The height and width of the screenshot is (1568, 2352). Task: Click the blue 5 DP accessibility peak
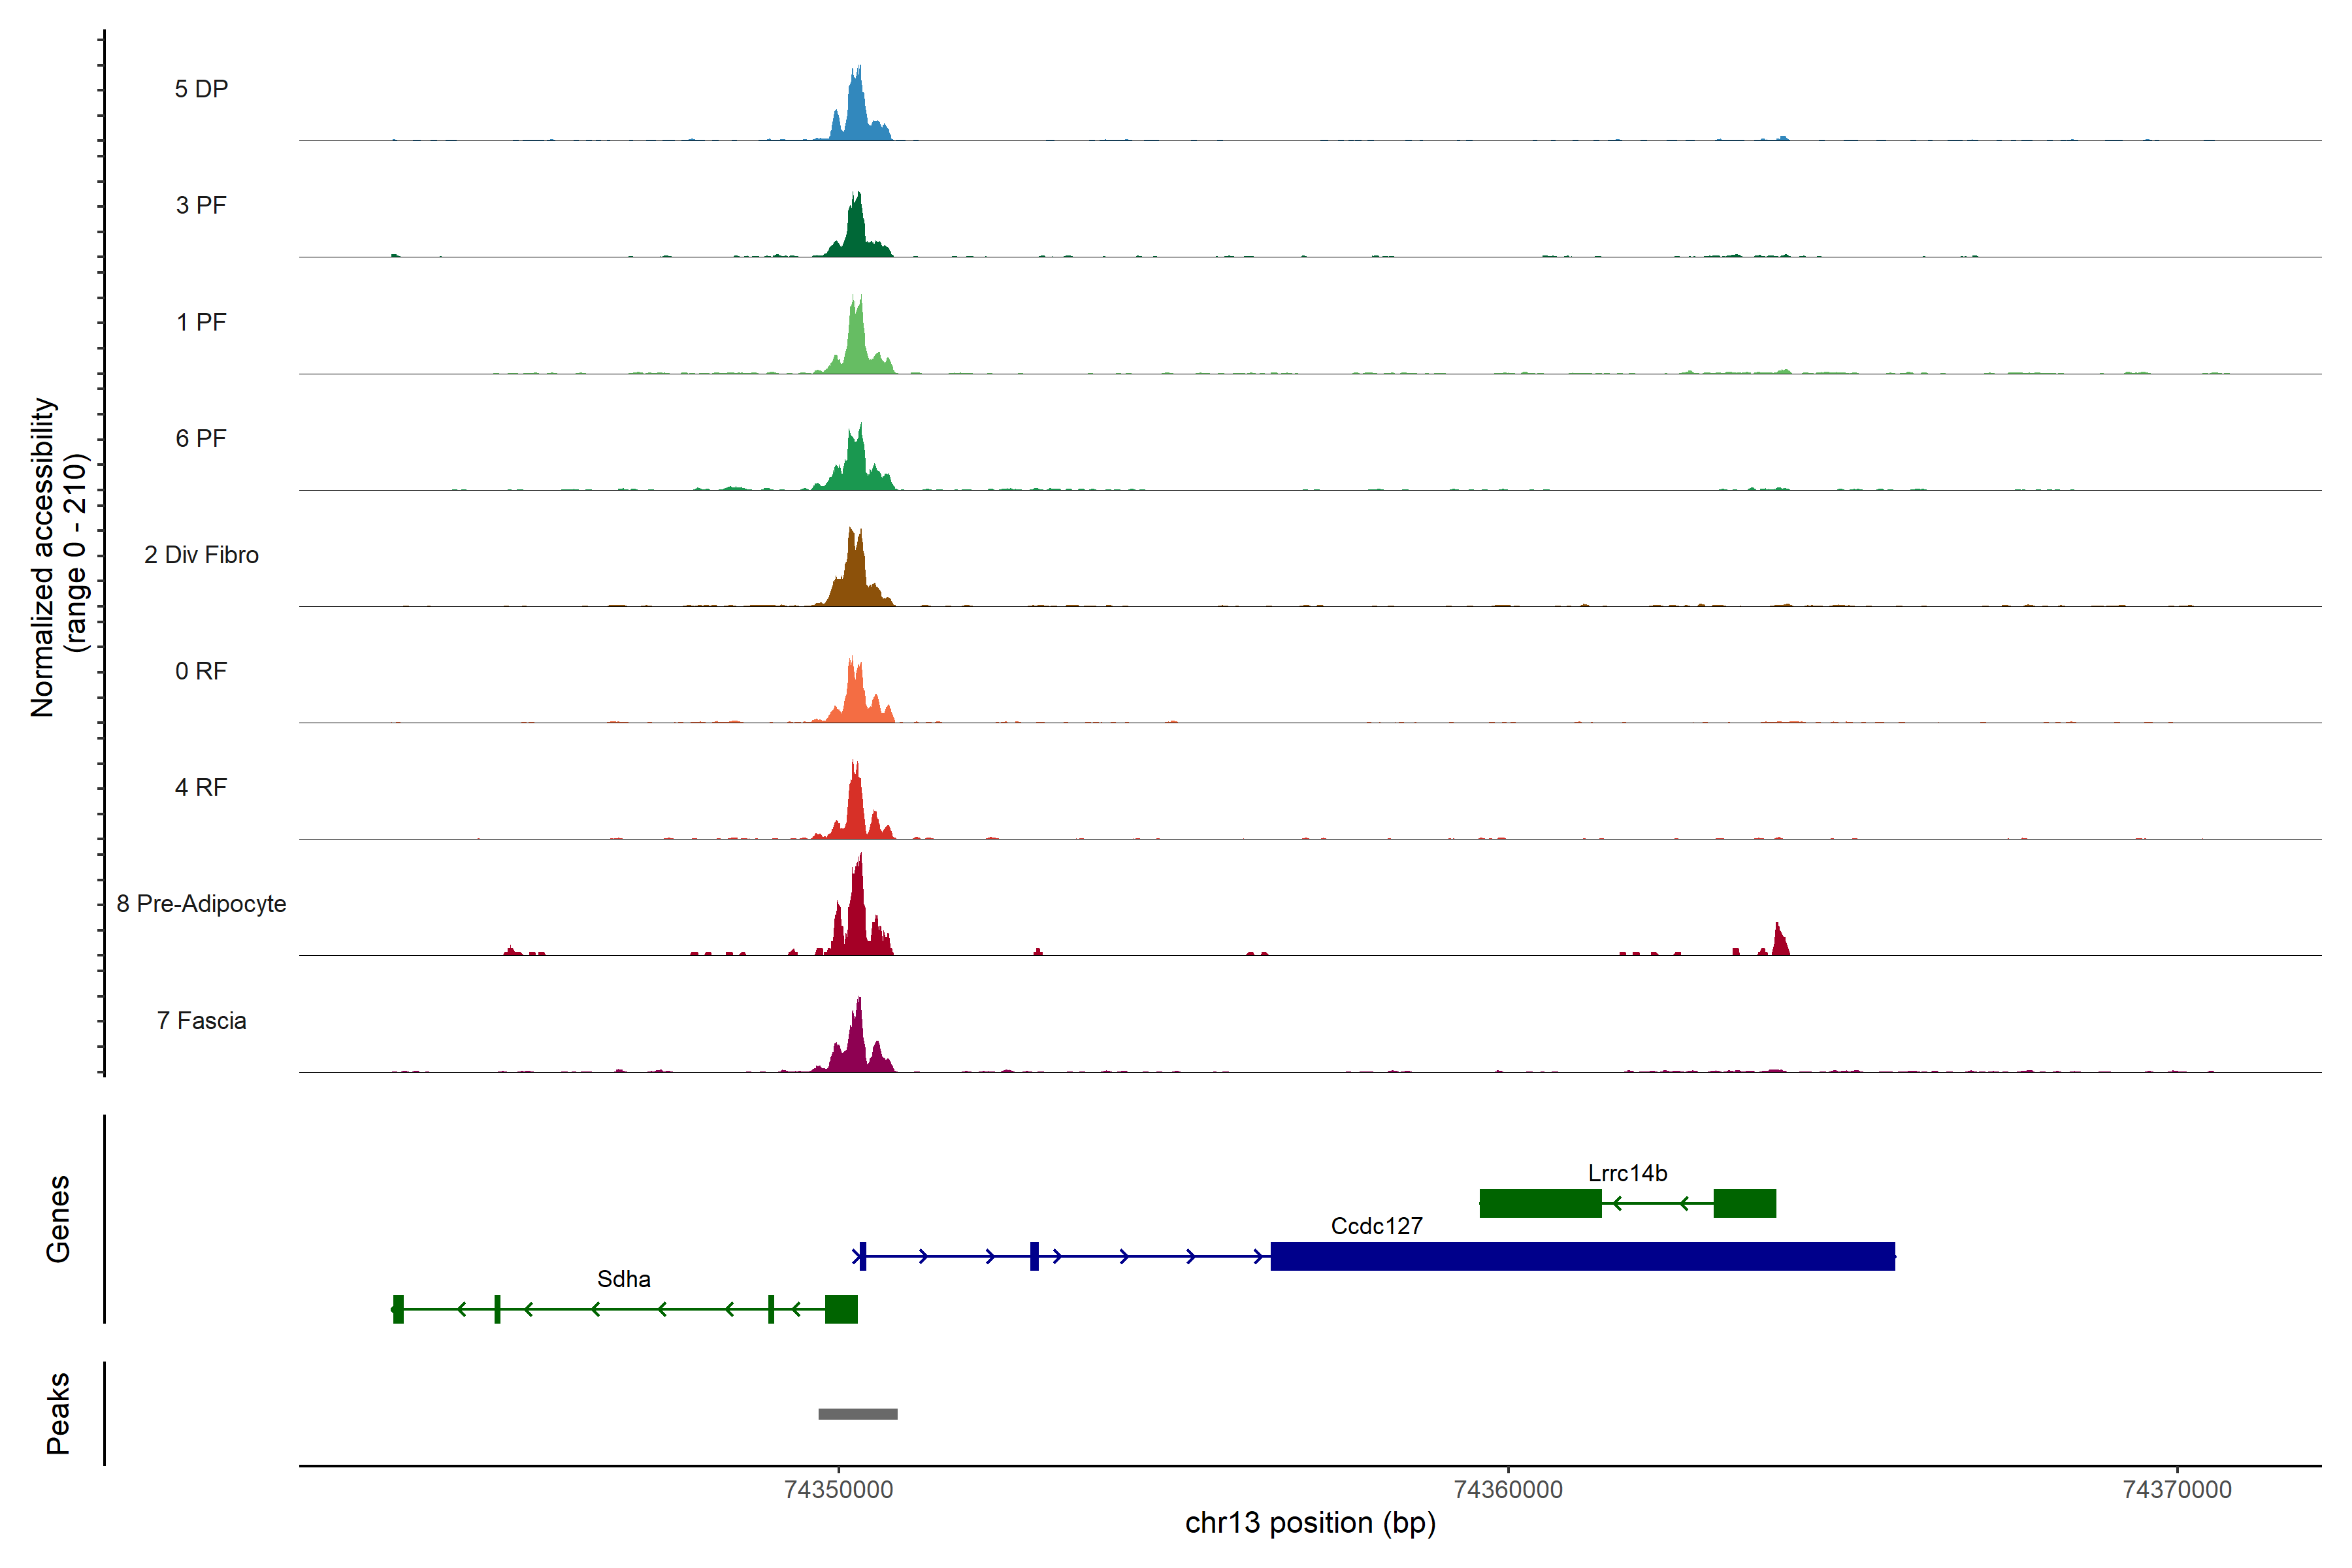856,110
